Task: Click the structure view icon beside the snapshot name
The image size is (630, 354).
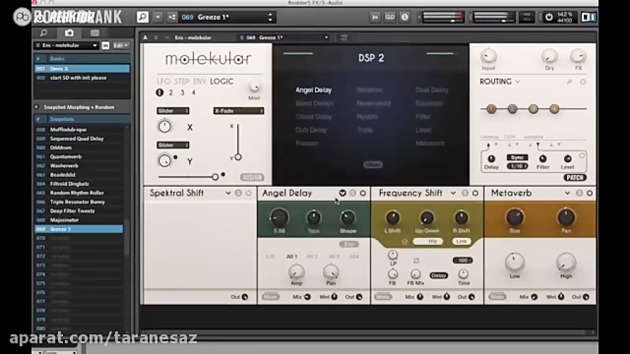Action: [x=172, y=17]
